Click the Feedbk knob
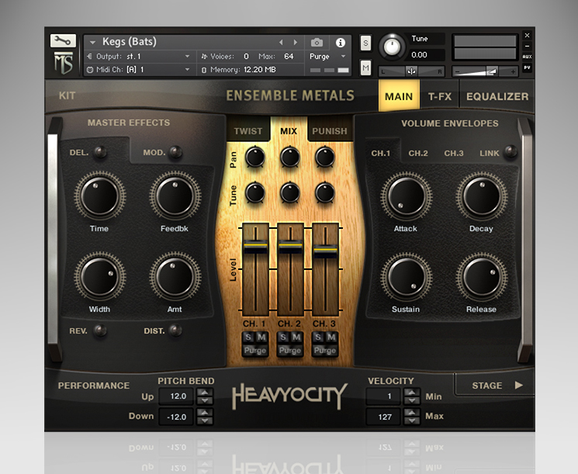 175,196
